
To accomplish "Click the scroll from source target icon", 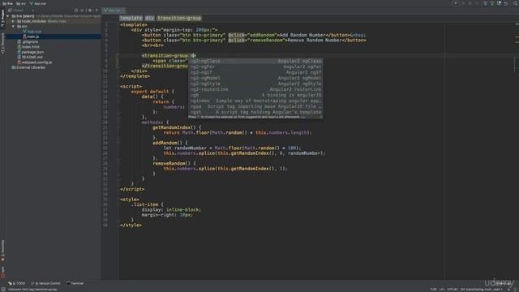I will (76, 11).
